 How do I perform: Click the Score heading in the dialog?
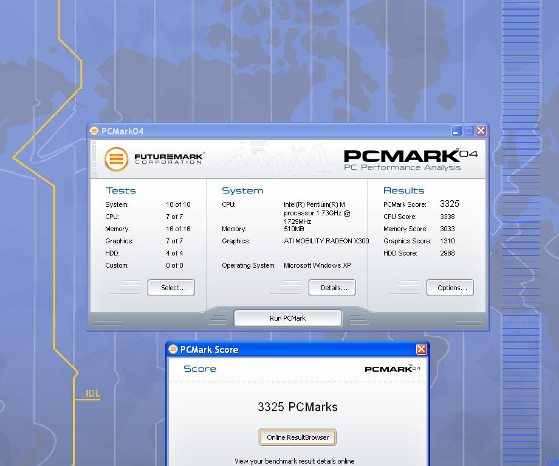[200, 369]
